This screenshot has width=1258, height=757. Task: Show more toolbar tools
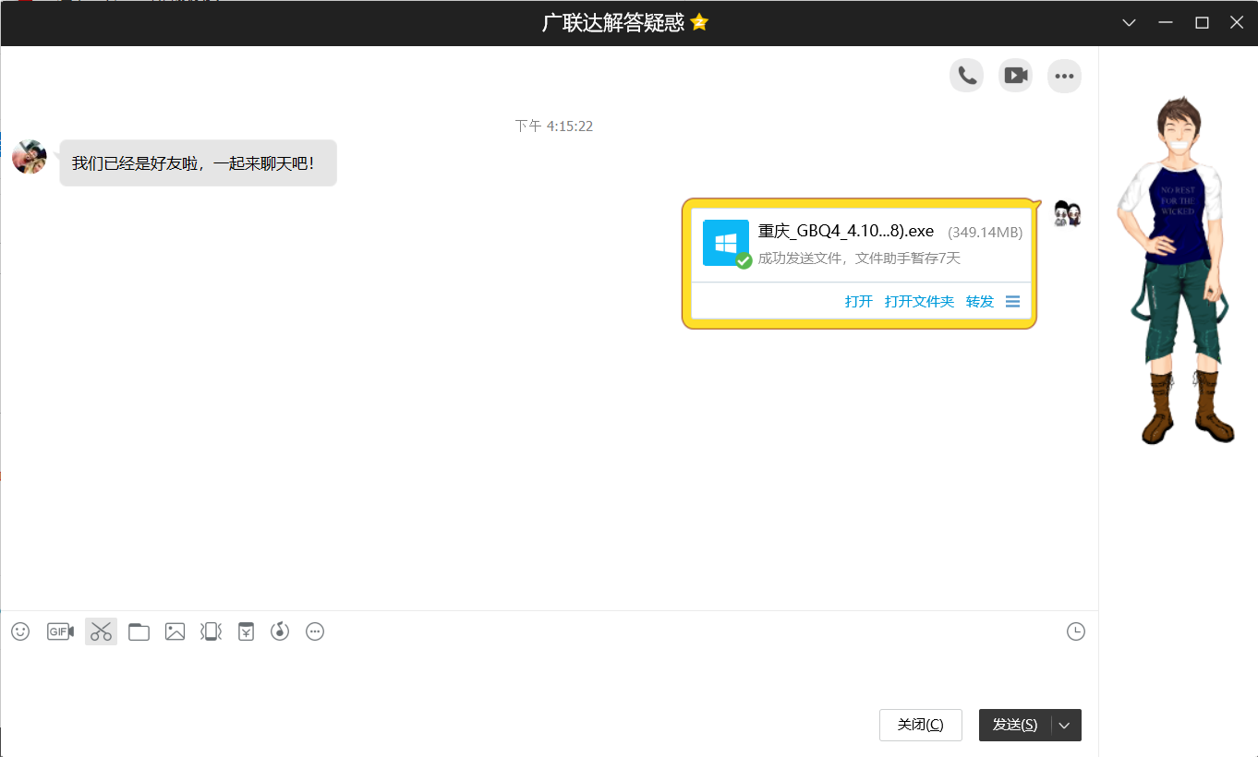click(x=315, y=631)
